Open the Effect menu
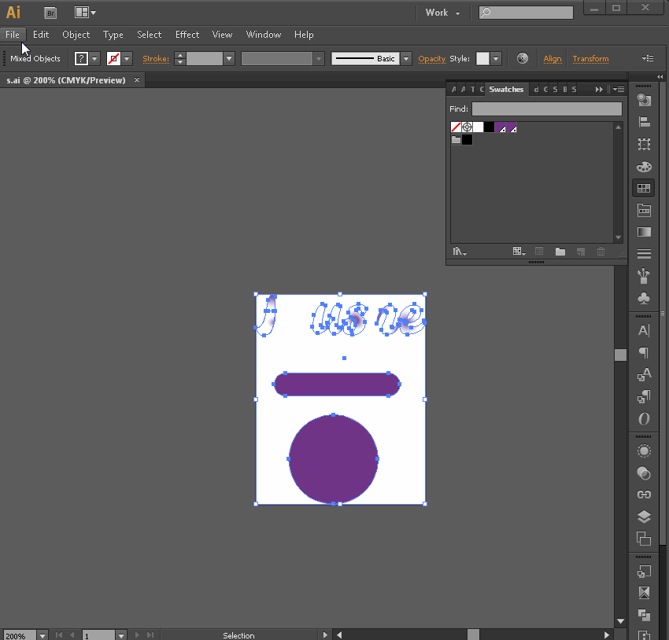Image resolution: width=669 pixels, height=640 pixels. click(187, 35)
